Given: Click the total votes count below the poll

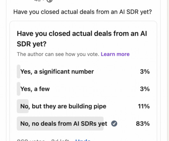Looking at the screenshot, I should 31,140.
